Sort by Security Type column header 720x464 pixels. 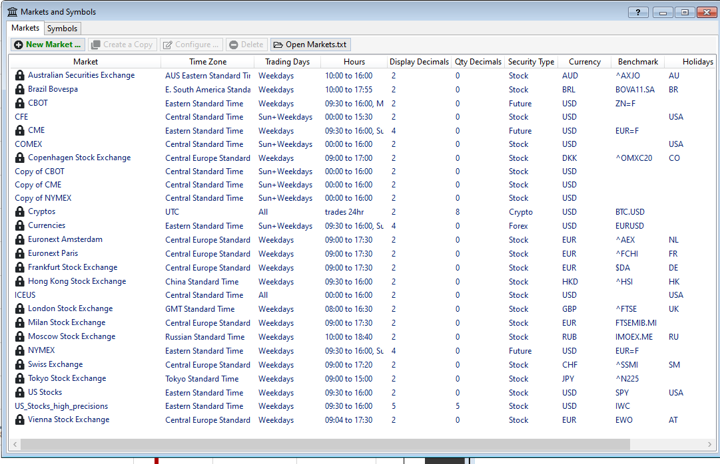click(532, 61)
